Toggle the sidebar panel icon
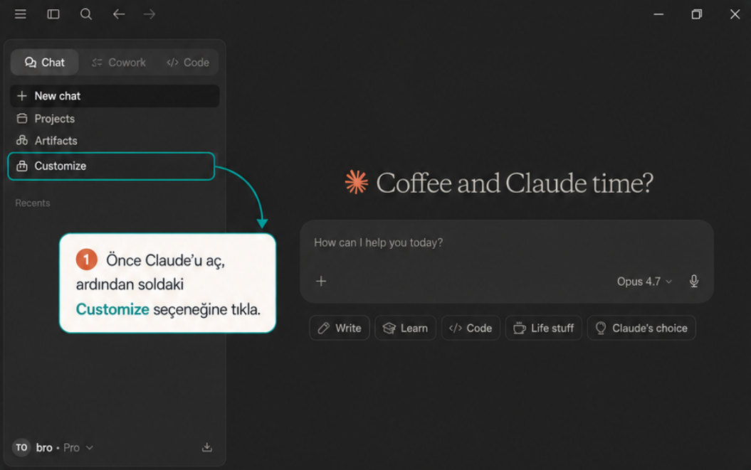751x470 pixels. click(x=53, y=14)
